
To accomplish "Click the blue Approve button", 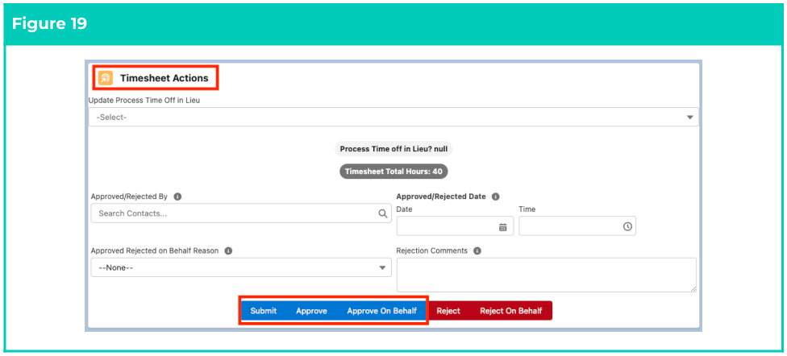I will pos(311,311).
